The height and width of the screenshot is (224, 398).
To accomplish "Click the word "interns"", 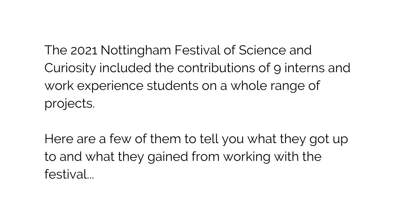I will pos(304,68).
